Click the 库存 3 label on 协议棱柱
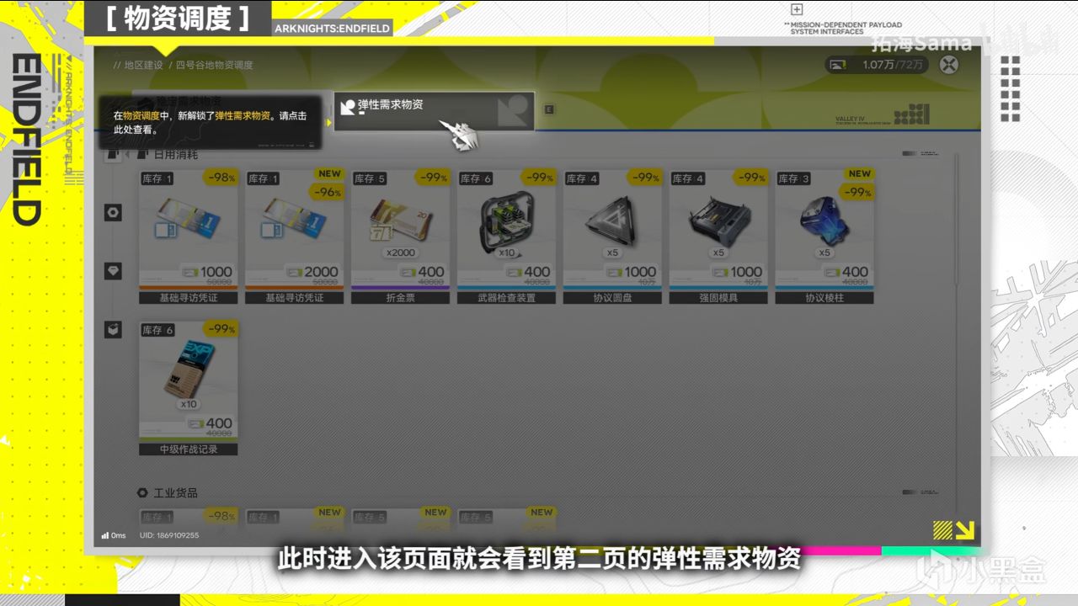Screen dimensions: 1078x606 794,178
